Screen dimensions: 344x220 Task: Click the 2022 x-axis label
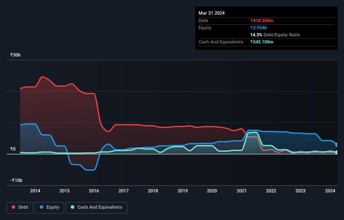pos(271,191)
